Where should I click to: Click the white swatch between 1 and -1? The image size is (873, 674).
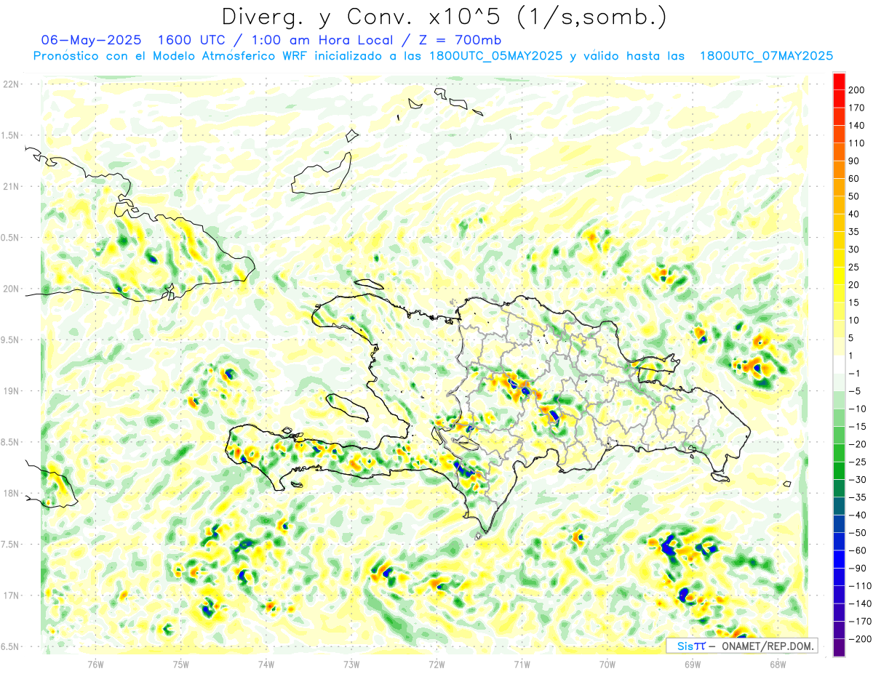(x=839, y=364)
